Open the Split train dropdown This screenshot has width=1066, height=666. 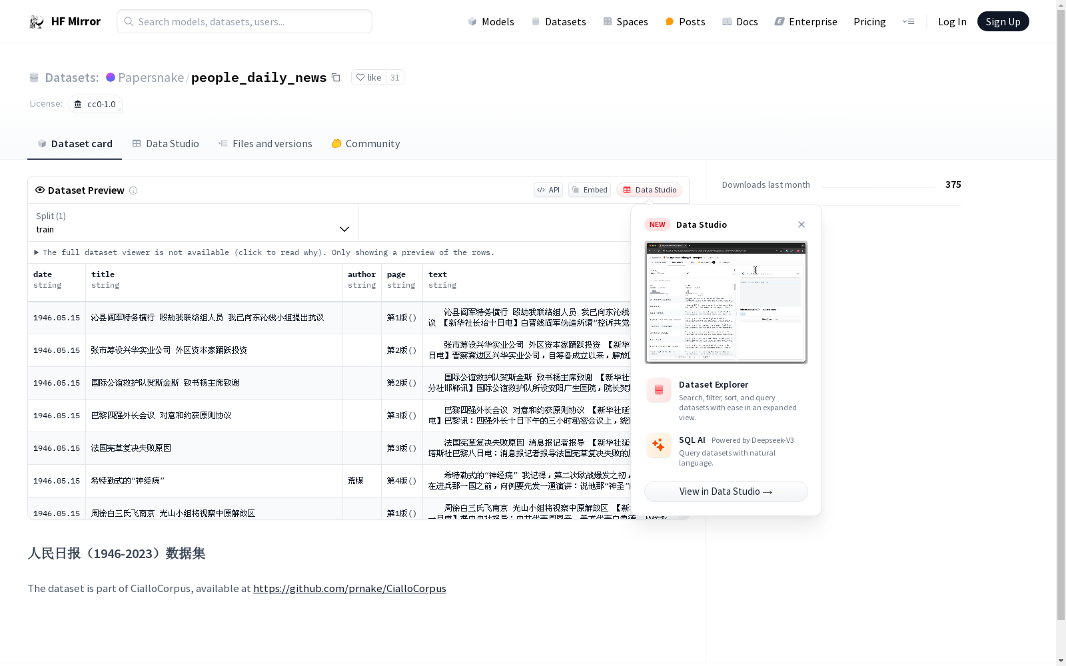[193, 222]
